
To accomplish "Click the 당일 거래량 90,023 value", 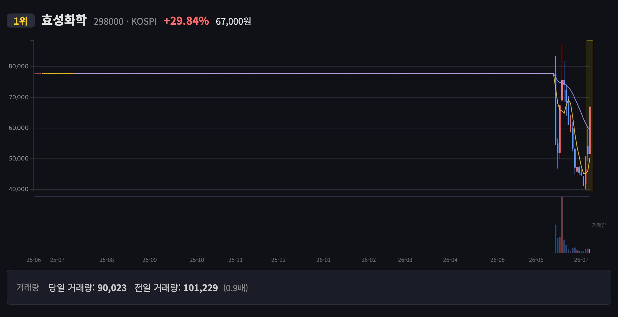I will [x=112, y=288].
